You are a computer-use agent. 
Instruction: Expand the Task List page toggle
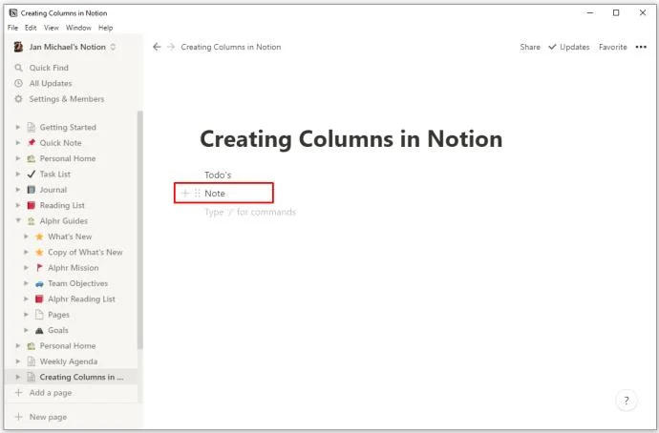pos(17,174)
